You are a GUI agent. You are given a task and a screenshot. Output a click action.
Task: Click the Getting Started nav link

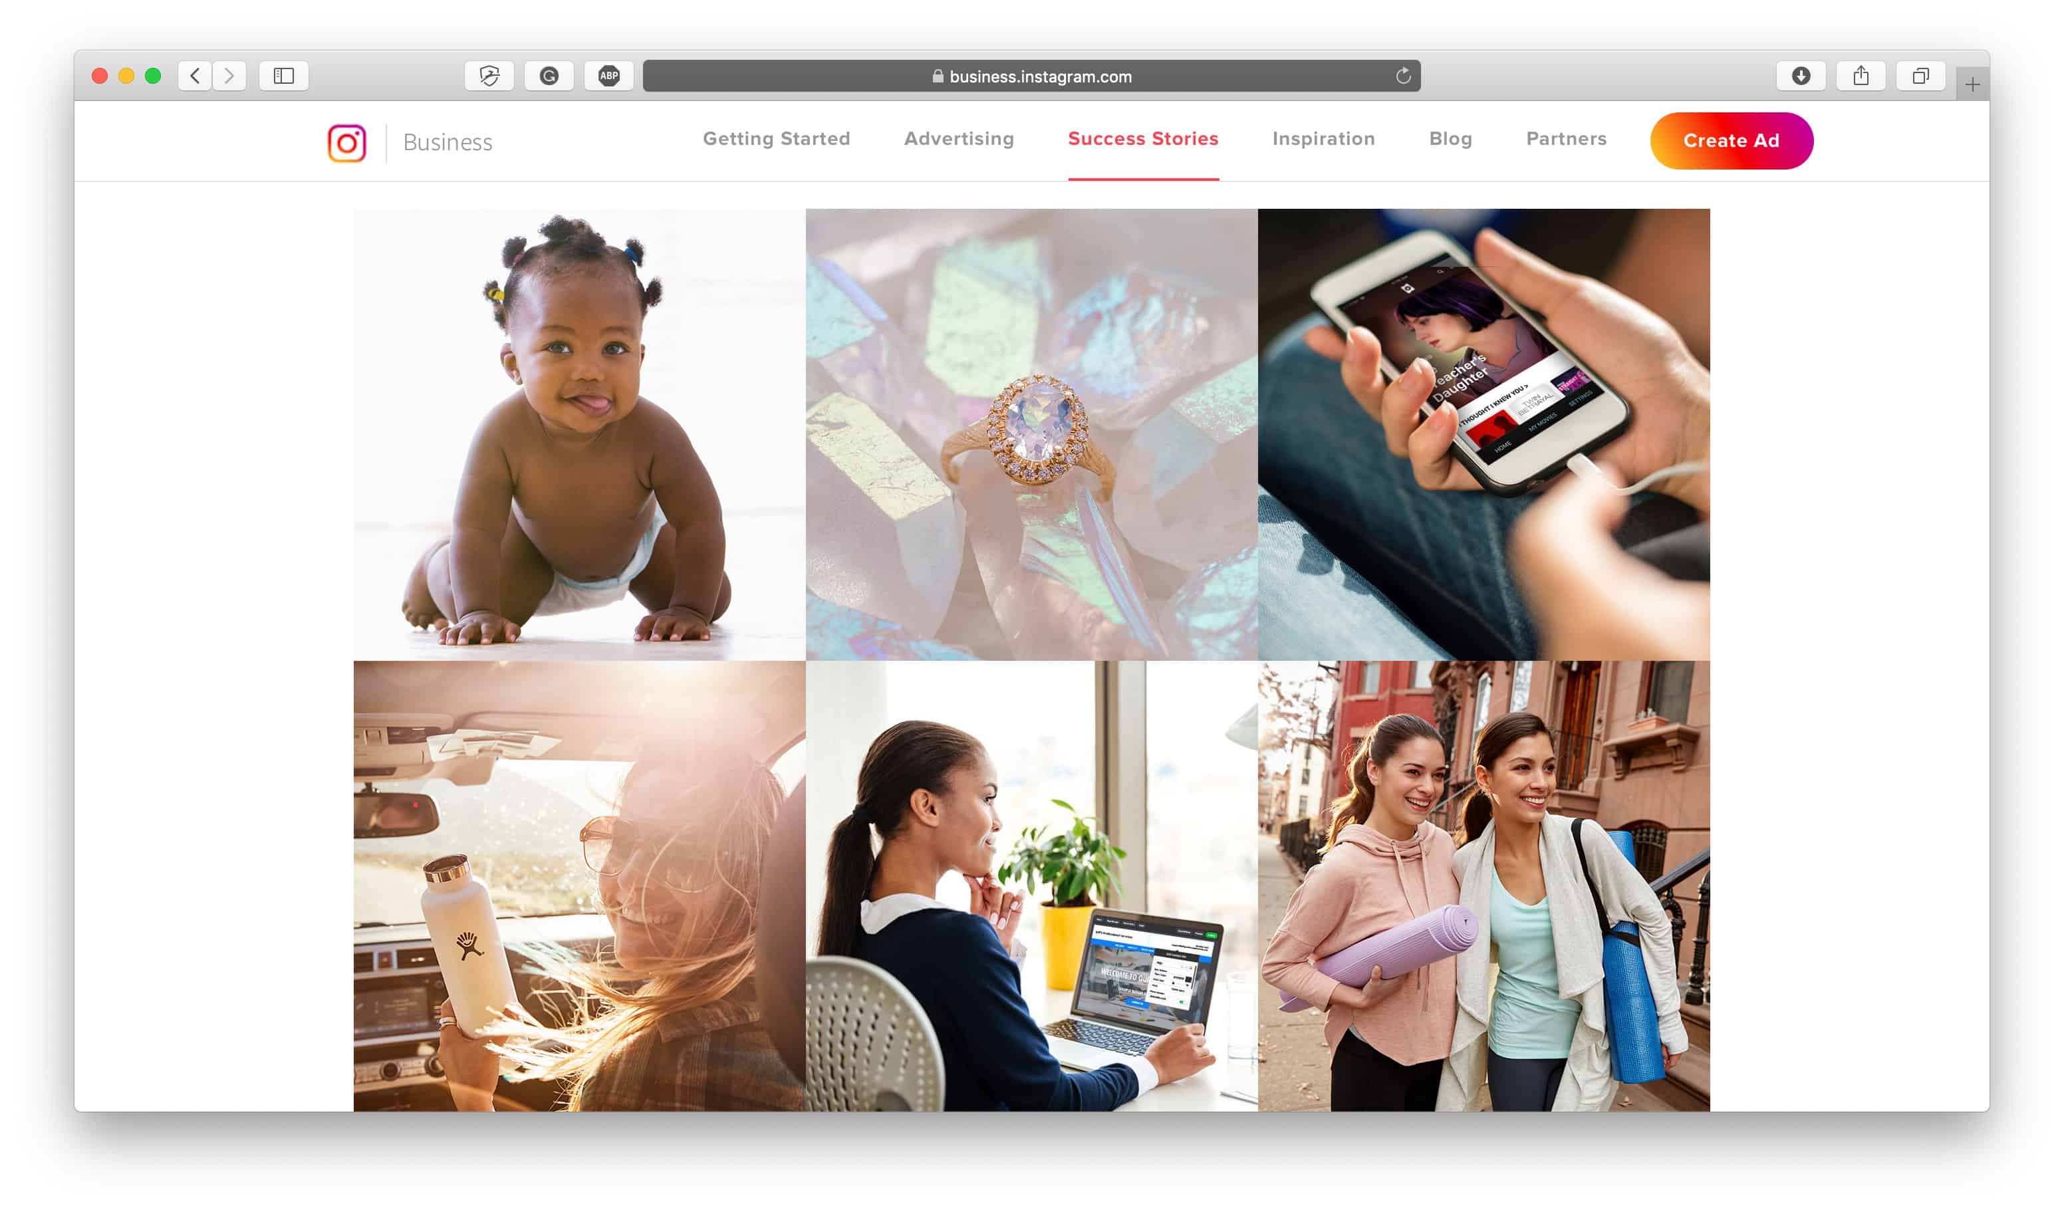pos(777,140)
